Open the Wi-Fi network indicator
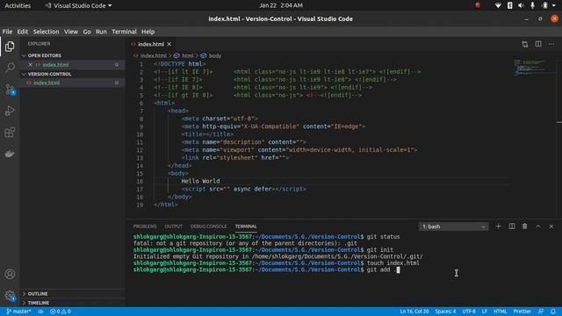562x316 pixels. click(x=498, y=5)
